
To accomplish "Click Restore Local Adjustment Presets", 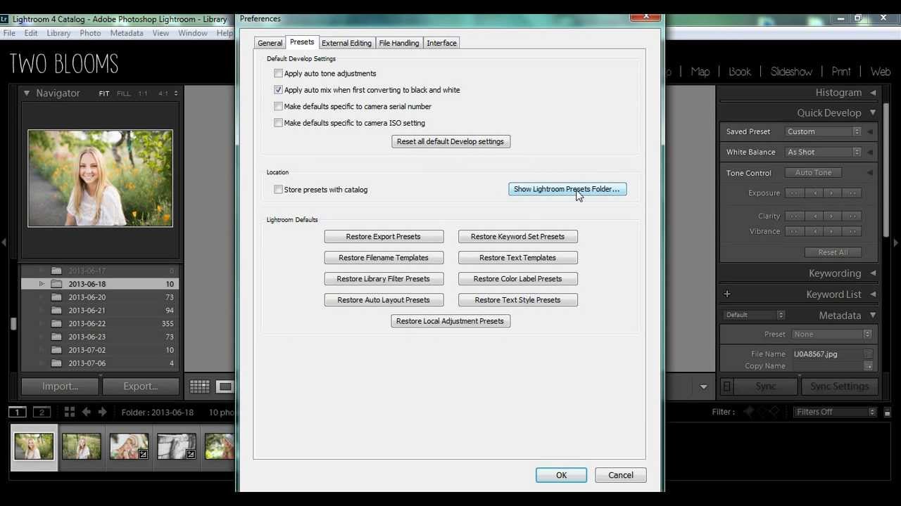I will (x=450, y=321).
